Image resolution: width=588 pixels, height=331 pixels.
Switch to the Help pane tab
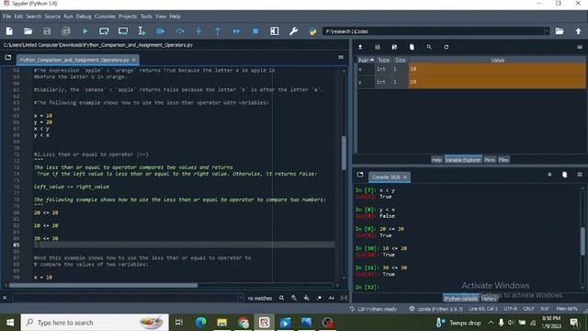point(436,160)
